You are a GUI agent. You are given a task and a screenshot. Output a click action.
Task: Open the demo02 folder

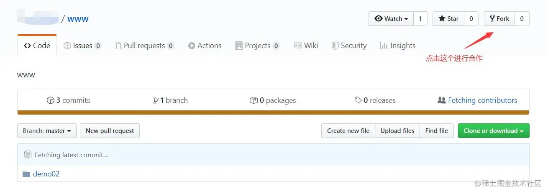click(46, 174)
